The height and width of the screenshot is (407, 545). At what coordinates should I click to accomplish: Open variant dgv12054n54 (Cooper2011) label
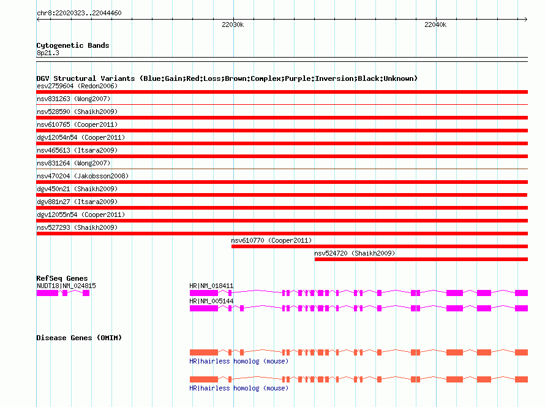81,137
